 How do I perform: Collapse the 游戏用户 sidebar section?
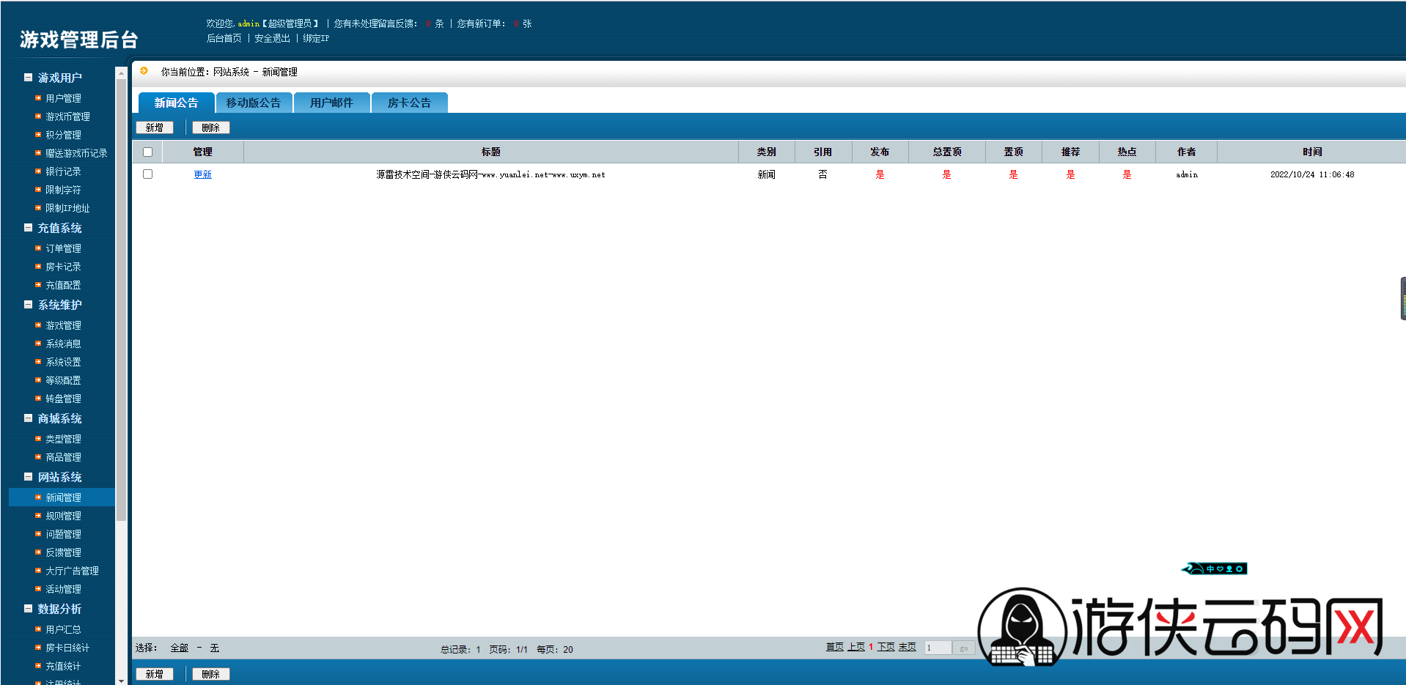coord(28,77)
